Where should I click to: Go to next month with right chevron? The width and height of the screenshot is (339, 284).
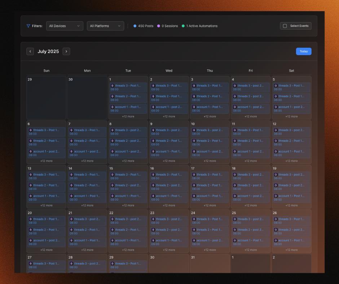point(66,52)
